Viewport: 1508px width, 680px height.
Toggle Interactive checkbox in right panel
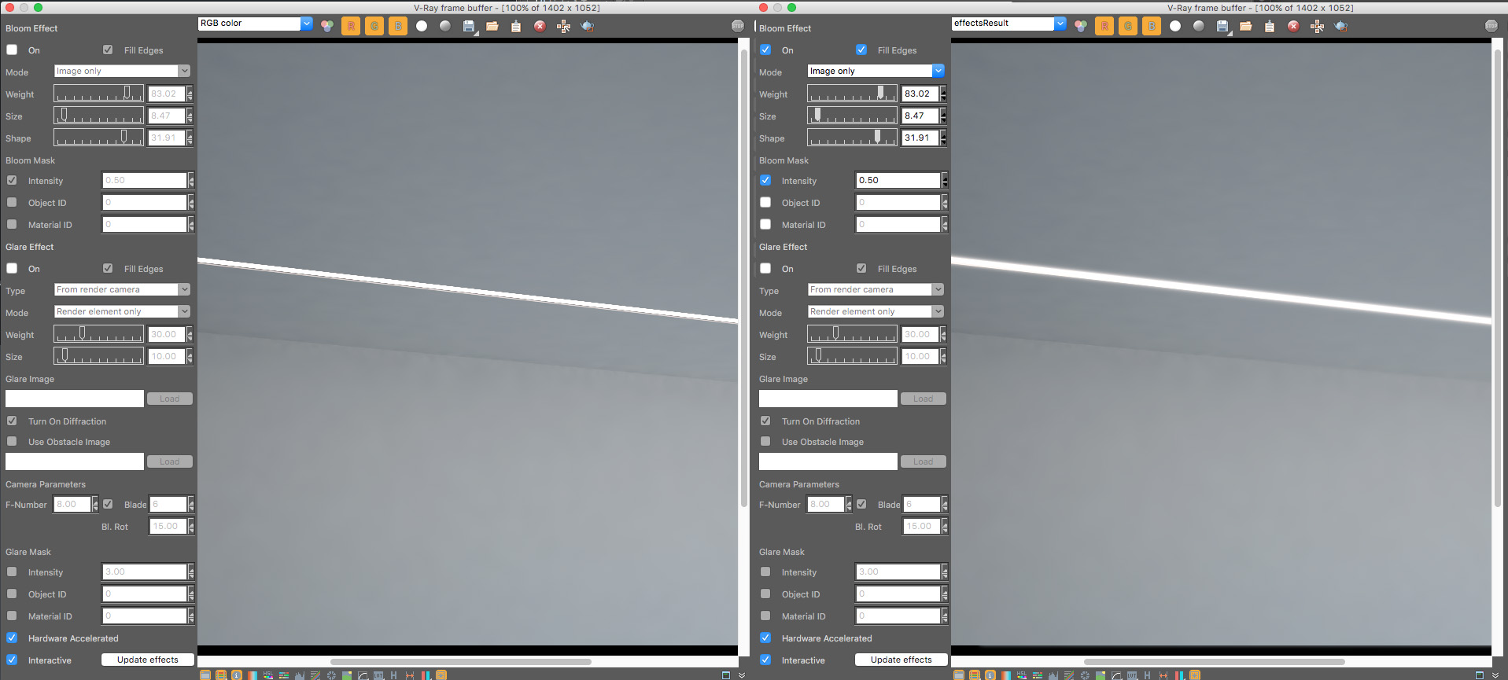pyautogui.click(x=765, y=660)
